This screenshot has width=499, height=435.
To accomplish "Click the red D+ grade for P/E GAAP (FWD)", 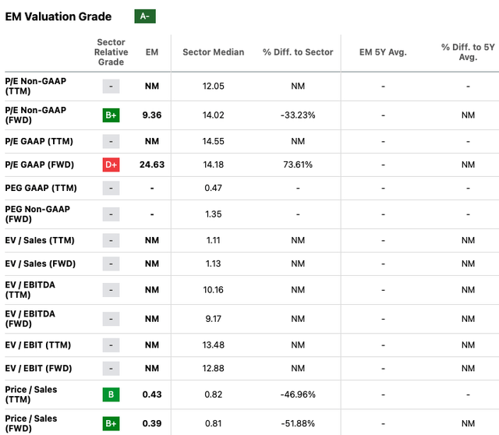I will [x=111, y=165].
